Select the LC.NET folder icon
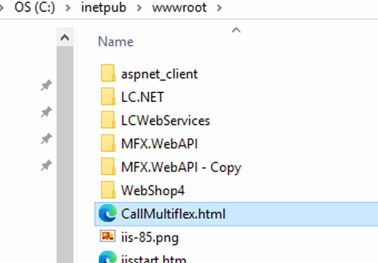Image resolution: width=378 pixels, height=263 pixels. (x=108, y=97)
